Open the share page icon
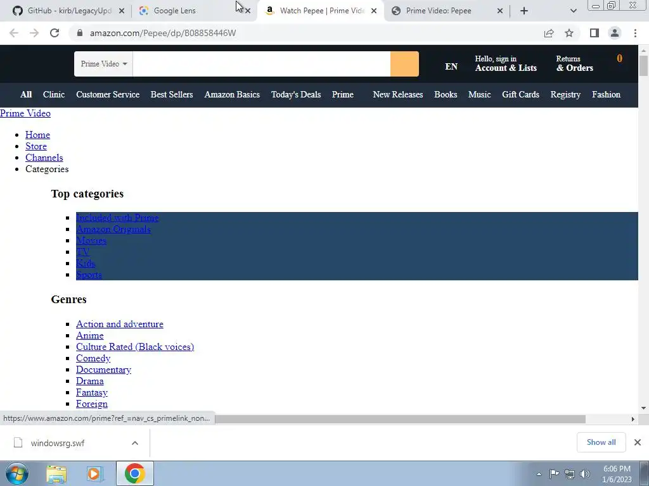This screenshot has width=649, height=486. click(549, 33)
